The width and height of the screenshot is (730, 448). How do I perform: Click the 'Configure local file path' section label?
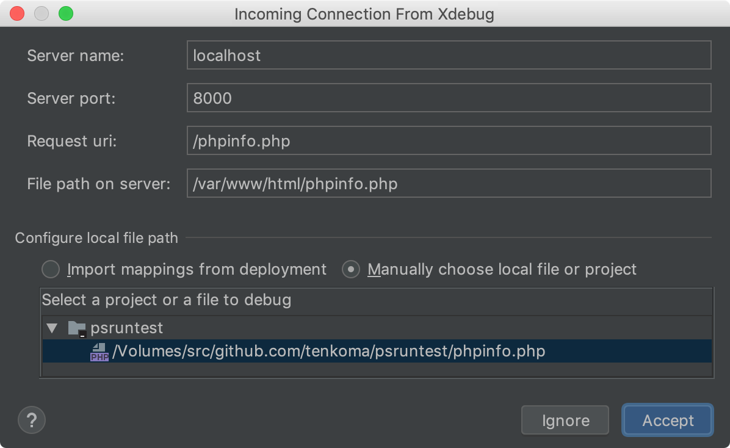(96, 238)
